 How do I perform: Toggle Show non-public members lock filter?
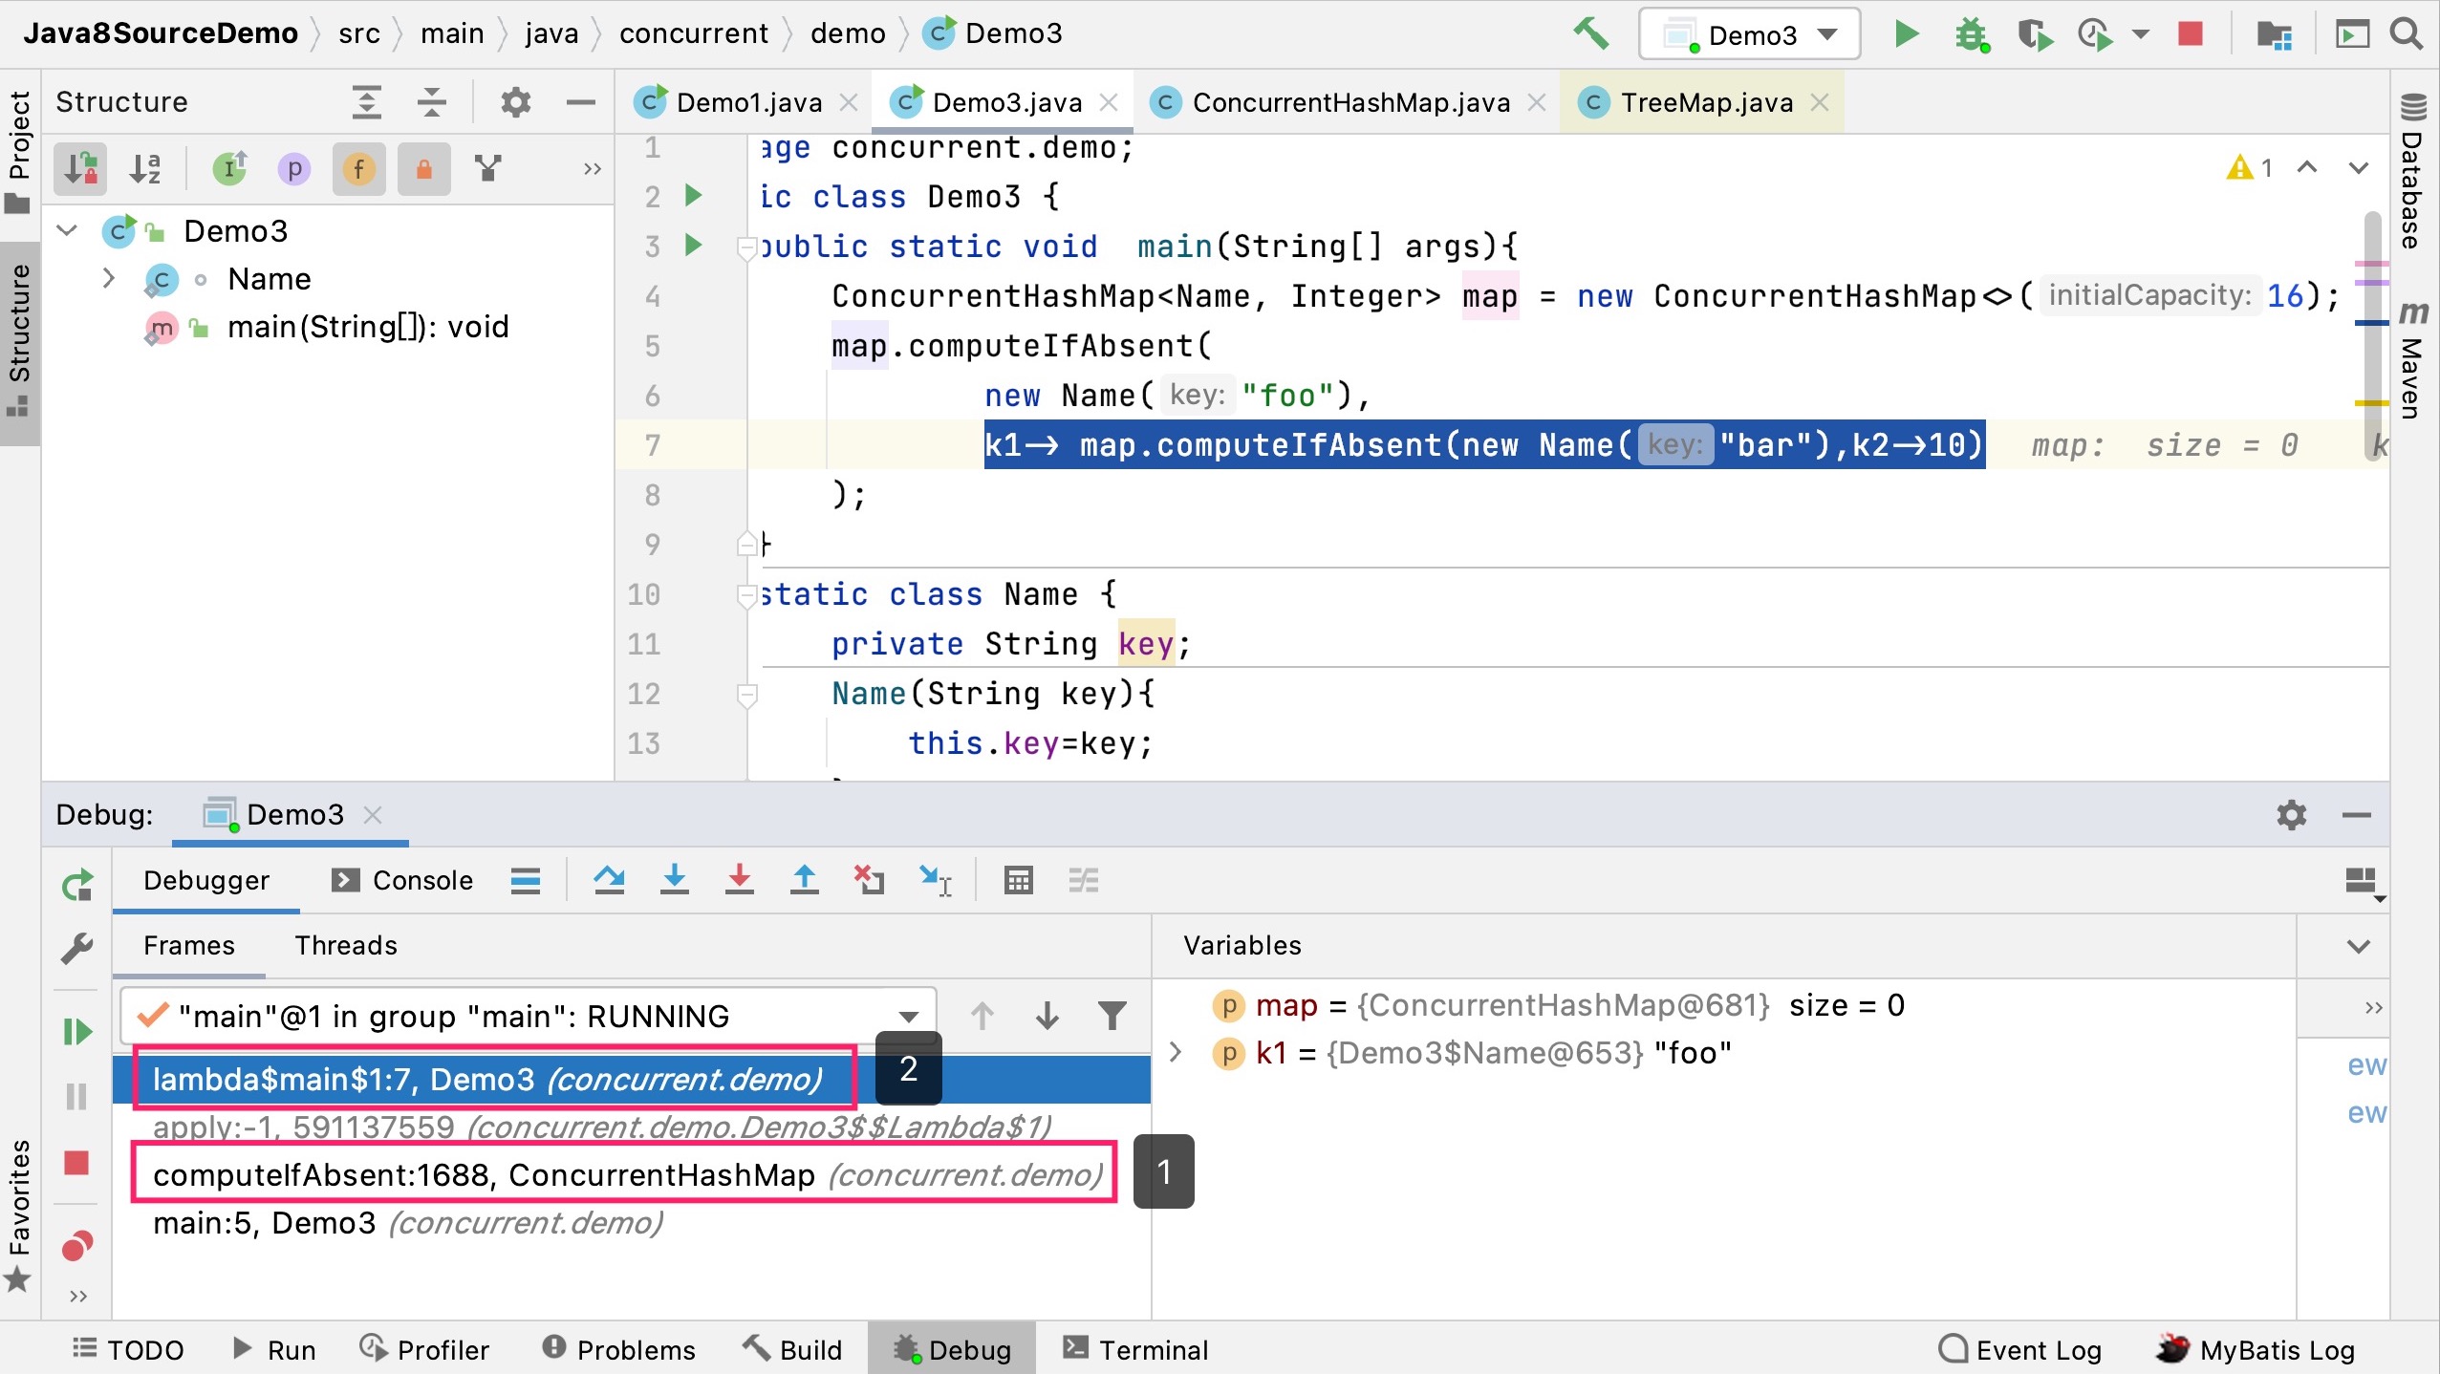(423, 169)
